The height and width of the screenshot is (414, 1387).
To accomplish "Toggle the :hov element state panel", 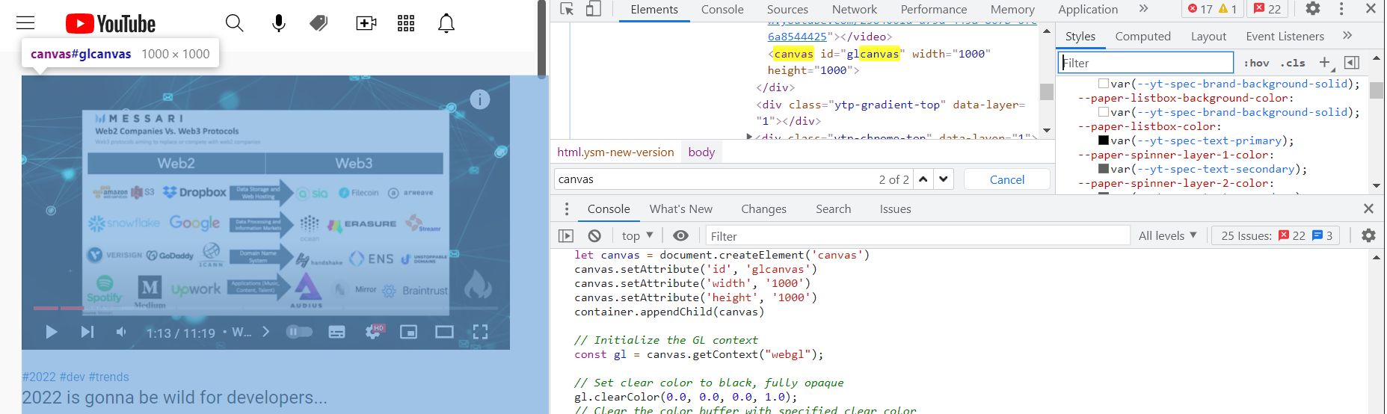I will pos(1256,64).
